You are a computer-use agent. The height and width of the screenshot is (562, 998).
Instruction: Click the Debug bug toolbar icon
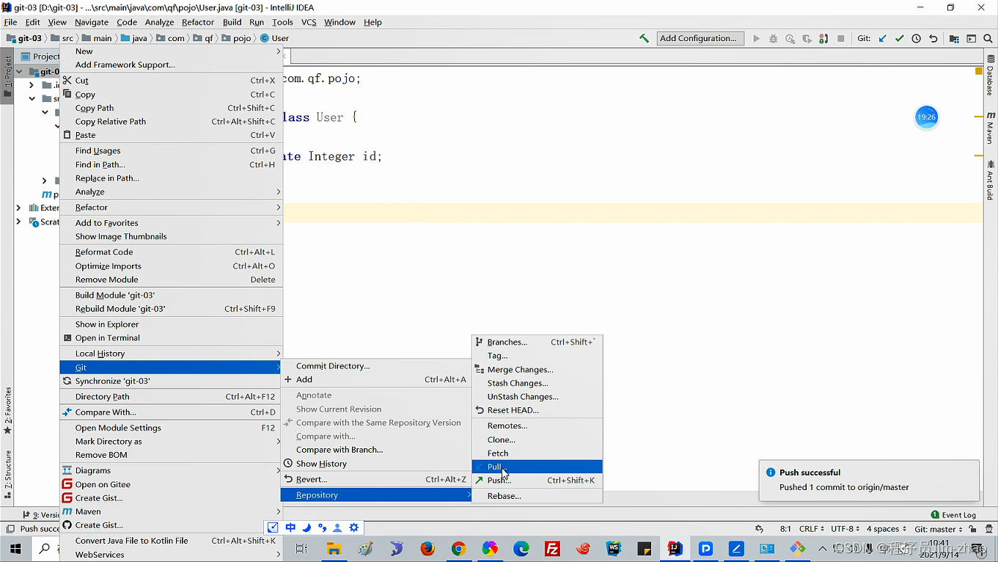(x=773, y=38)
